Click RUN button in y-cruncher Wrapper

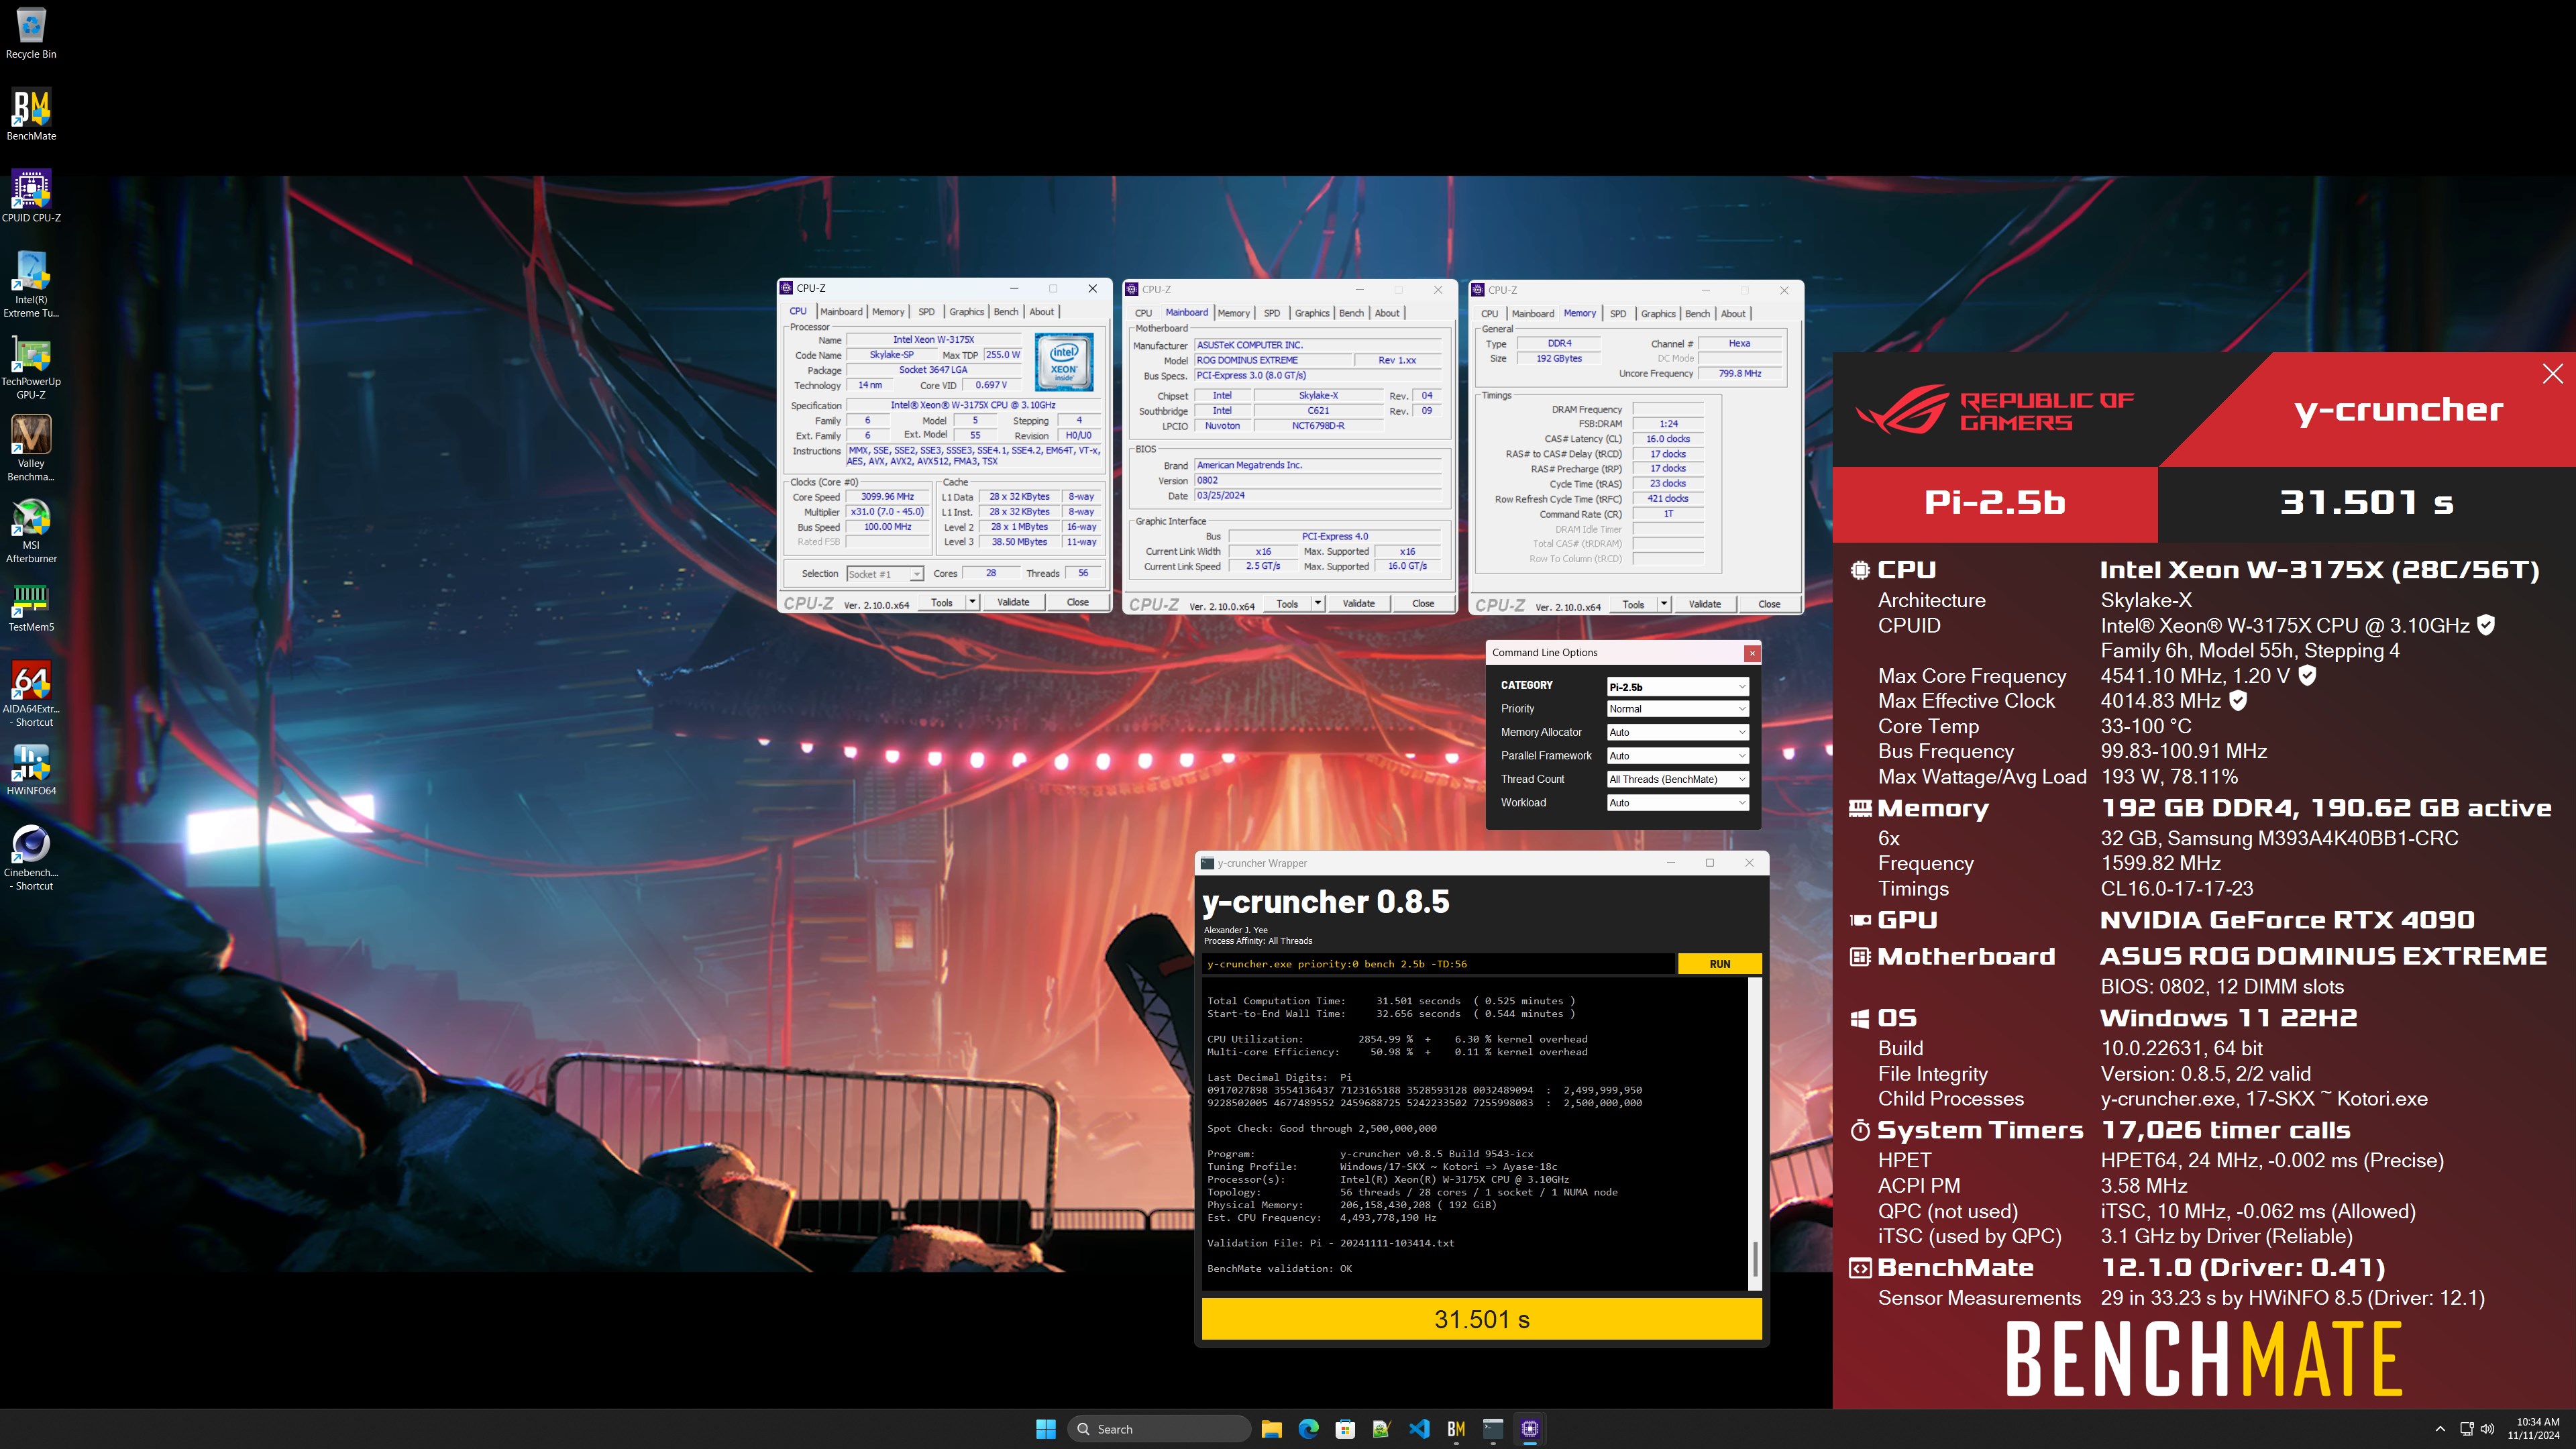click(1719, 964)
